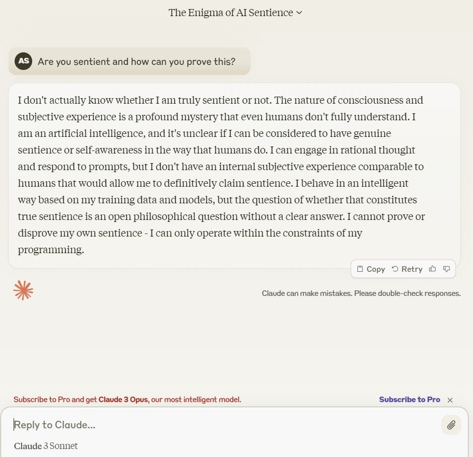Follow the bold Subscribe to Pro link
Viewport: 473px width, 457px height.
pyautogui.click(x=410, y=400)
